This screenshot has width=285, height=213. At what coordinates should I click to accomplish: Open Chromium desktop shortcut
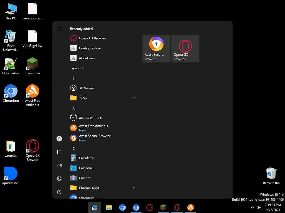pos(11,94)
